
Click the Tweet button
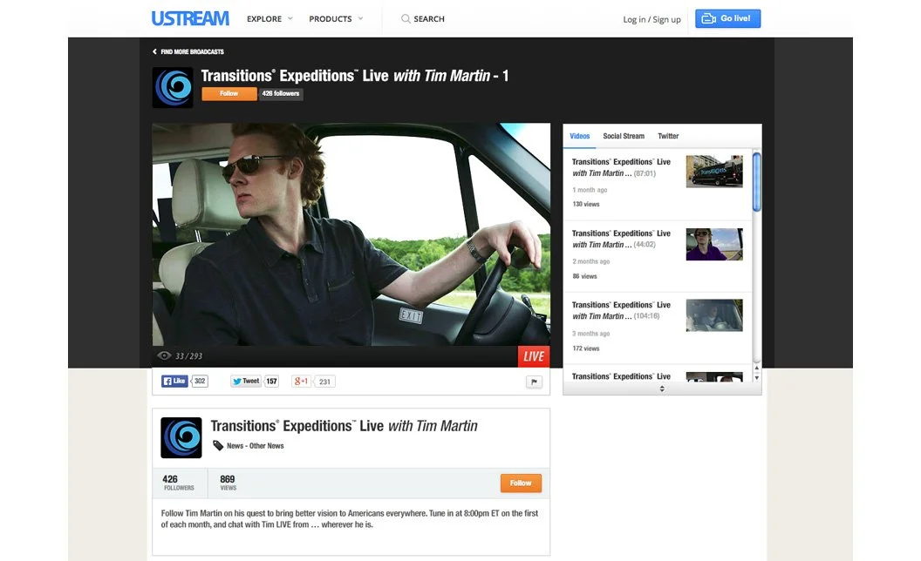point(246,381)
